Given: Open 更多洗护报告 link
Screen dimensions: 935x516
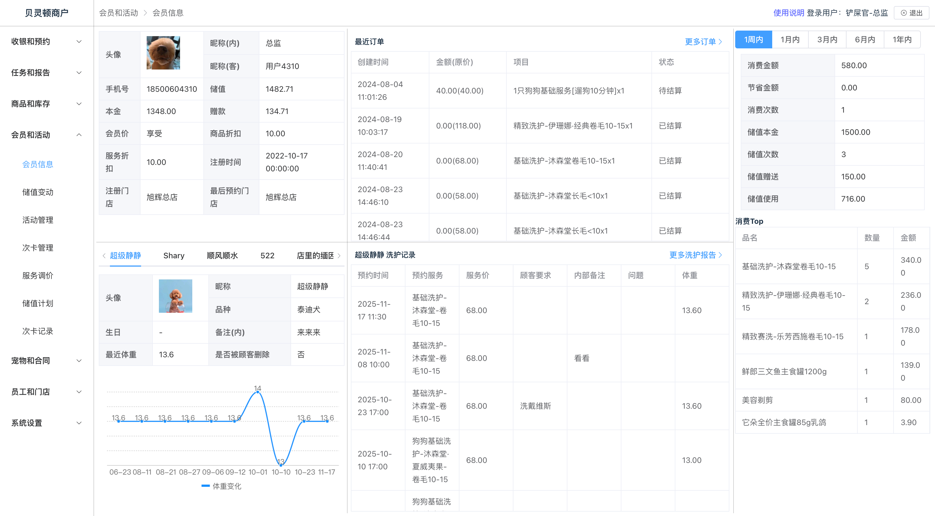Looking at the screenshot, I should click(695, 255).
